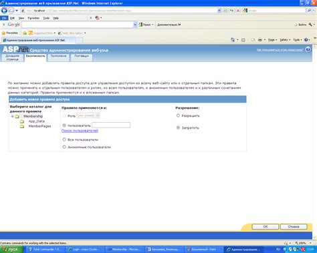The image size is (317, 253).
Task: Open the search provider dropdown arrow
Action: (x=314, y=11)
